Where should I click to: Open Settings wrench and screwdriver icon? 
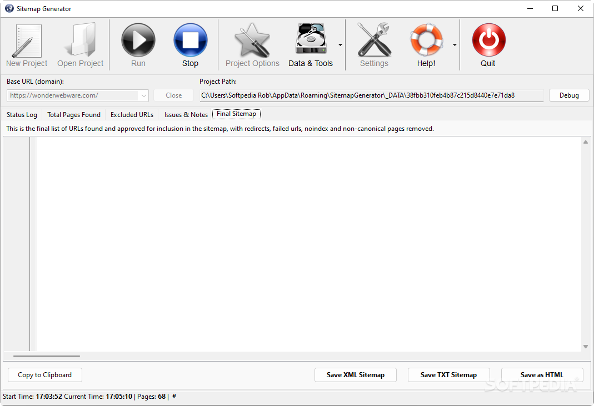[375, 39]
